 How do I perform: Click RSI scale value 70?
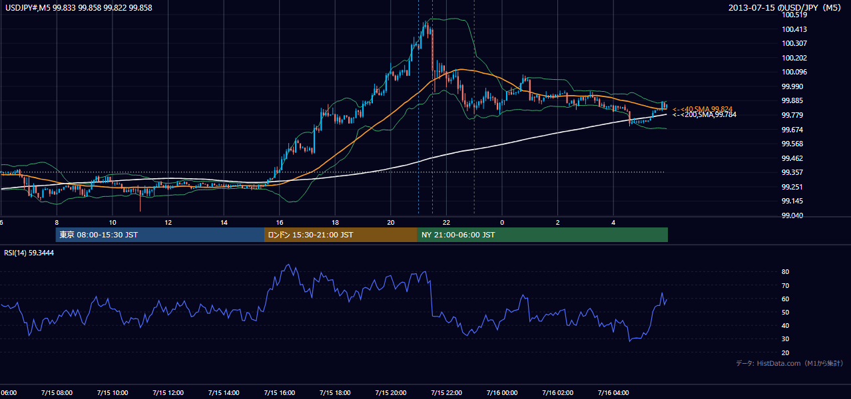pos(786,285)
